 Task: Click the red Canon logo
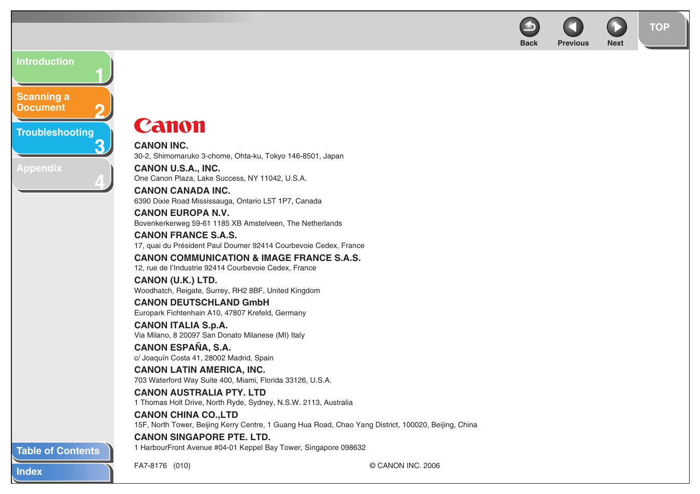(169, 126)
